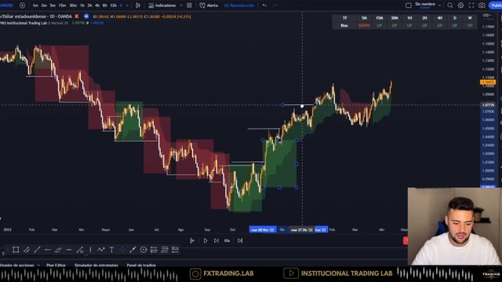Expand the Analizador de acciones dropdown arrow
This screenshot has height=282, width=502.
tap(38, 265)
